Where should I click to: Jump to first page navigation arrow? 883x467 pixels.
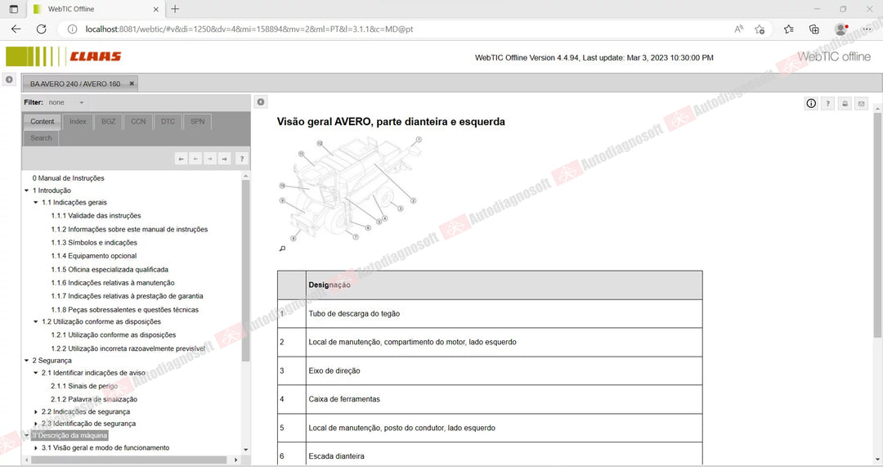181,159
